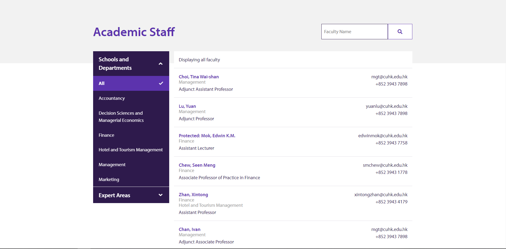This screenshot has height=249, width=506.
Task: Show only Management department faculty
Action: pos(112,165)
